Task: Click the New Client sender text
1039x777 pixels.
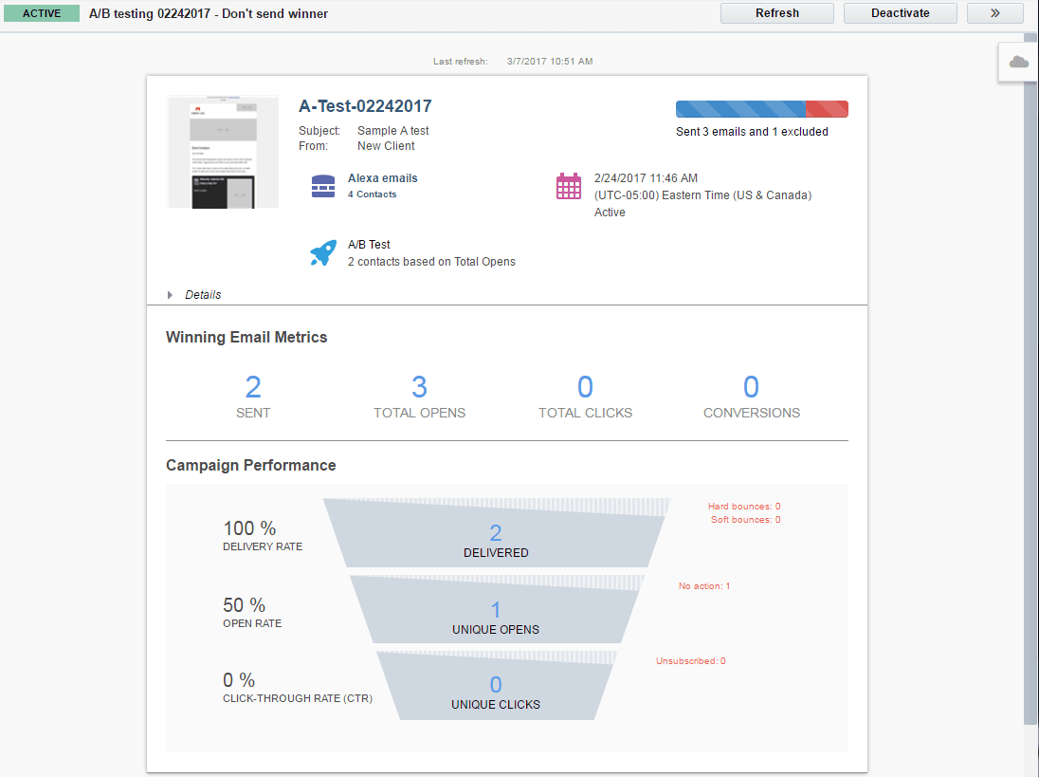Action: pyautogui.click(x=386, y=146)
